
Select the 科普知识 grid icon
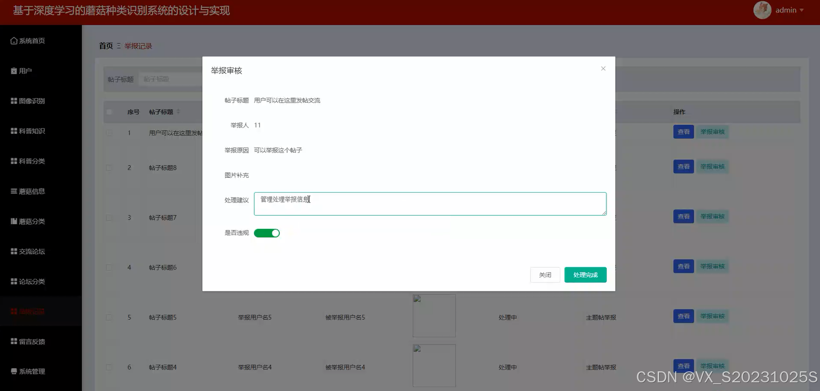[x=14, y=131]
